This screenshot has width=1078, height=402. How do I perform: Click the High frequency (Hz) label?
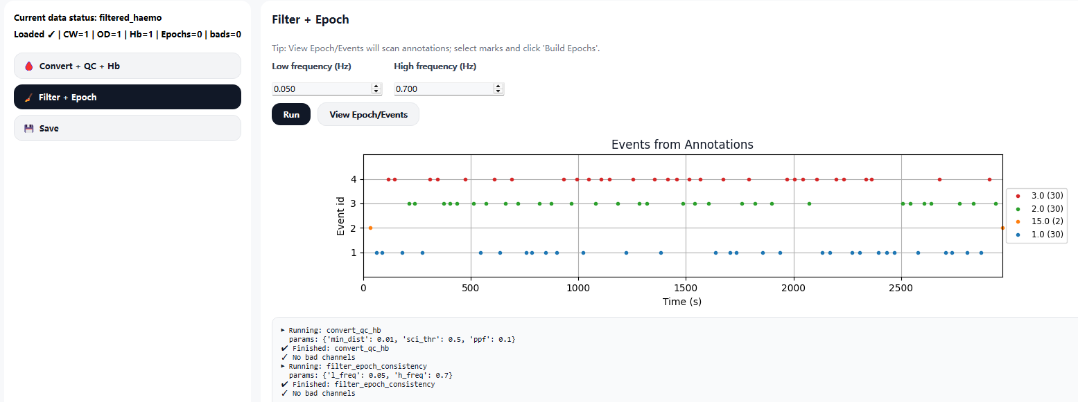tap(435, 66)
